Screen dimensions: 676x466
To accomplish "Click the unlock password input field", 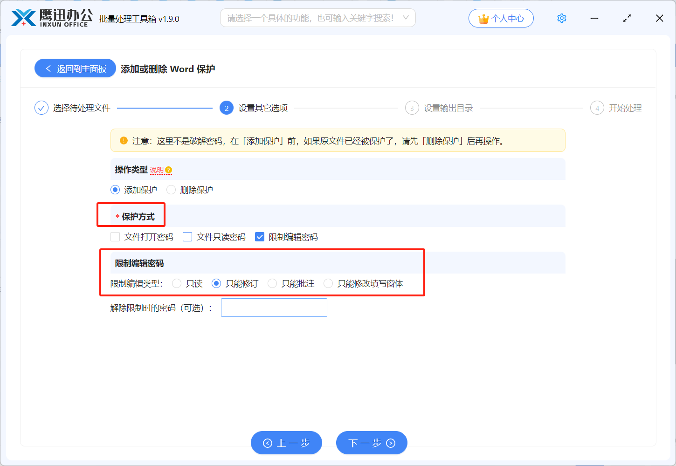I will [x=274, y=308].
